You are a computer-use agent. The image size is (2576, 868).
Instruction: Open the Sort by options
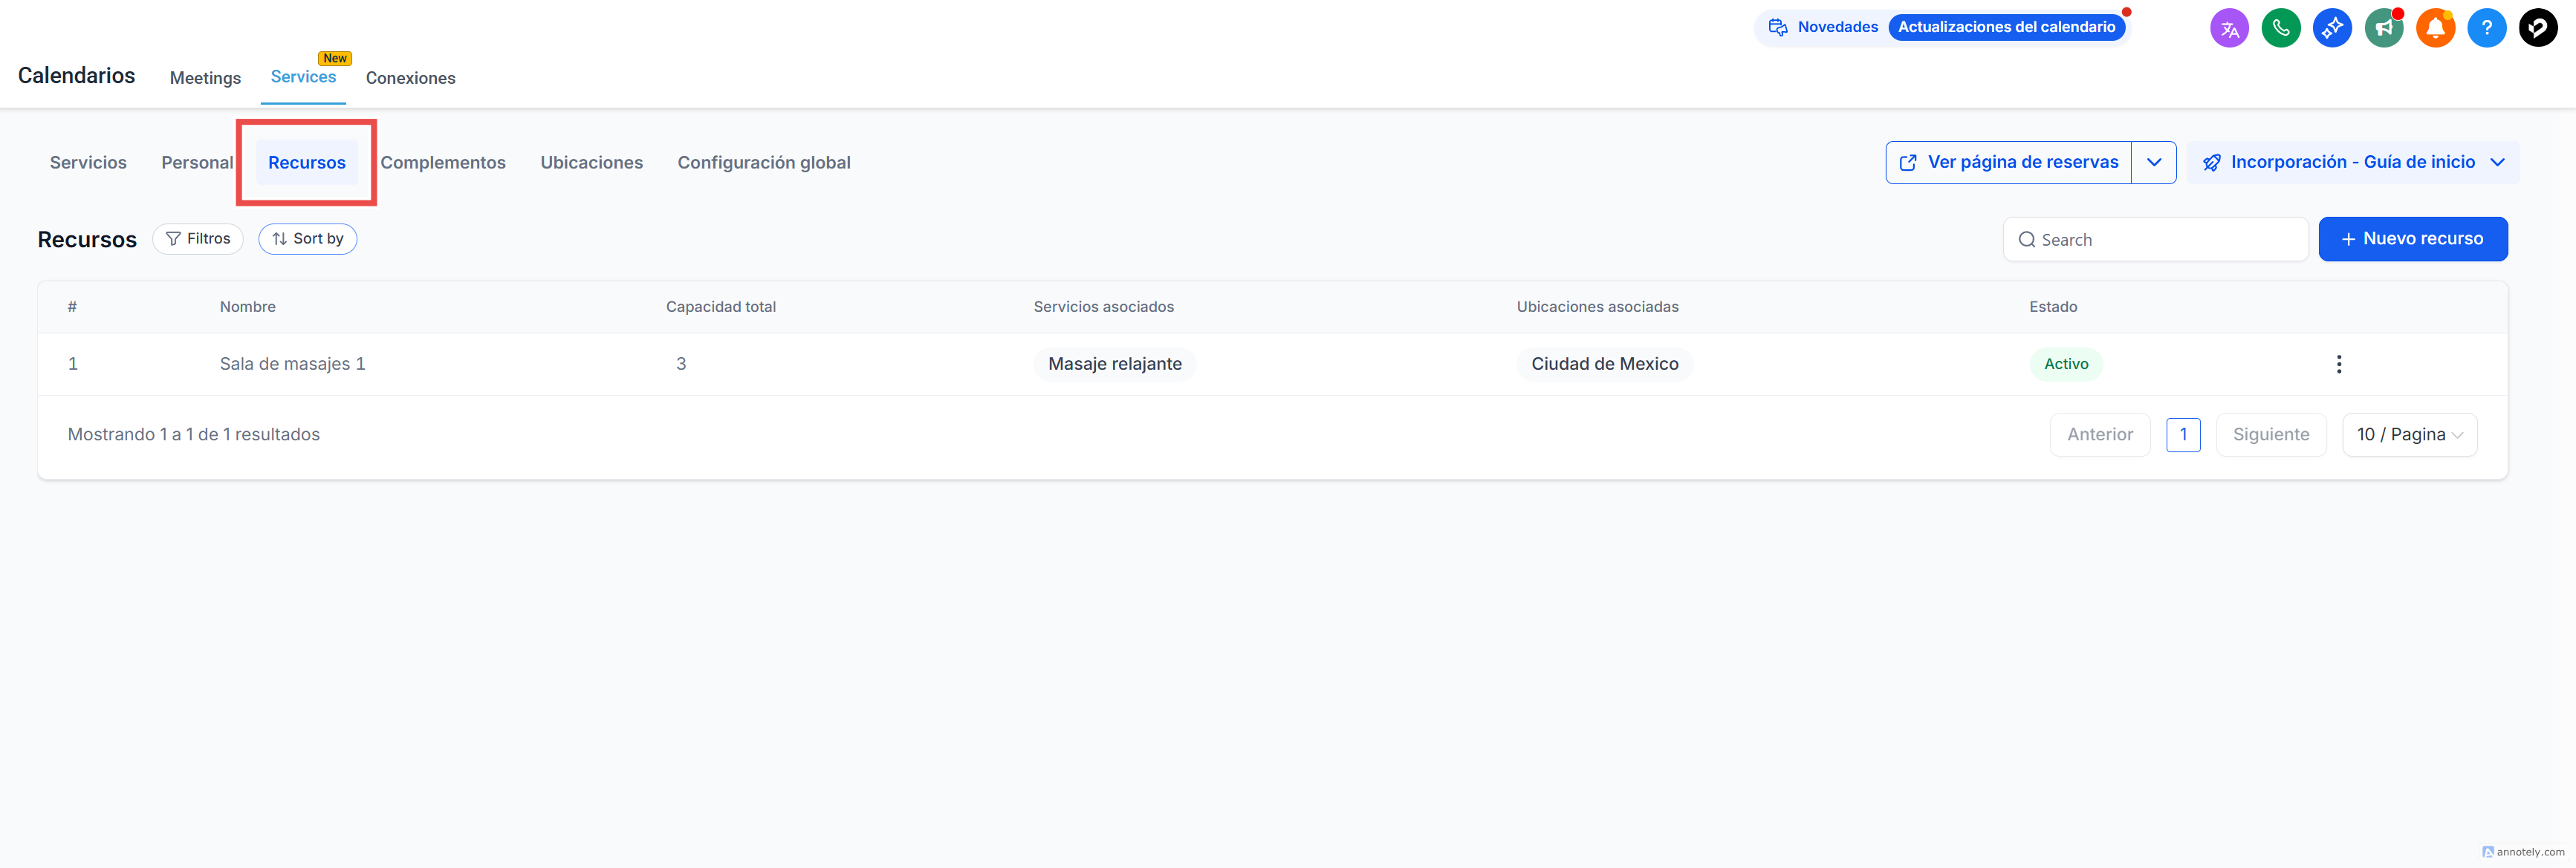pos(307,239)
